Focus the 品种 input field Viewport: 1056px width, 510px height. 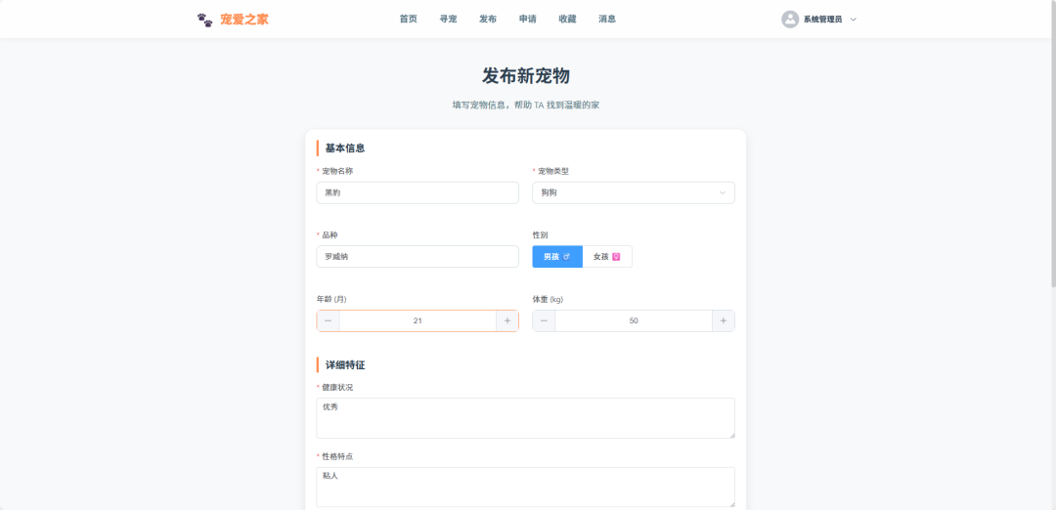point(418,256)
